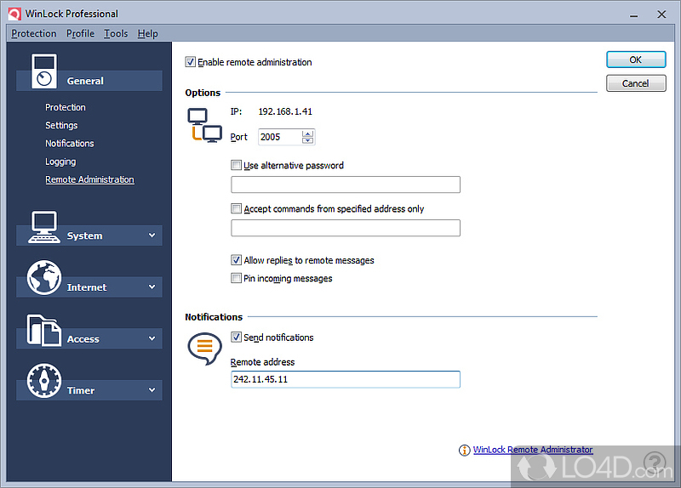Click the IP value 192.168.1.41
Screen dimensions: 681x488
click(285, 111)
